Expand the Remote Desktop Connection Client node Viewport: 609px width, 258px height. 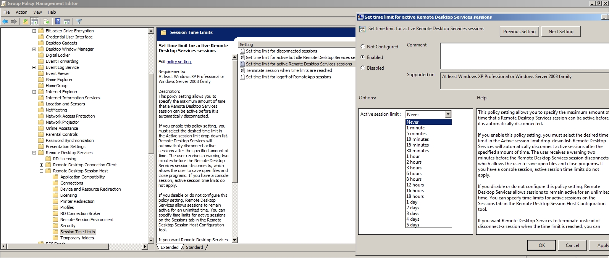[x=41, y=165]
